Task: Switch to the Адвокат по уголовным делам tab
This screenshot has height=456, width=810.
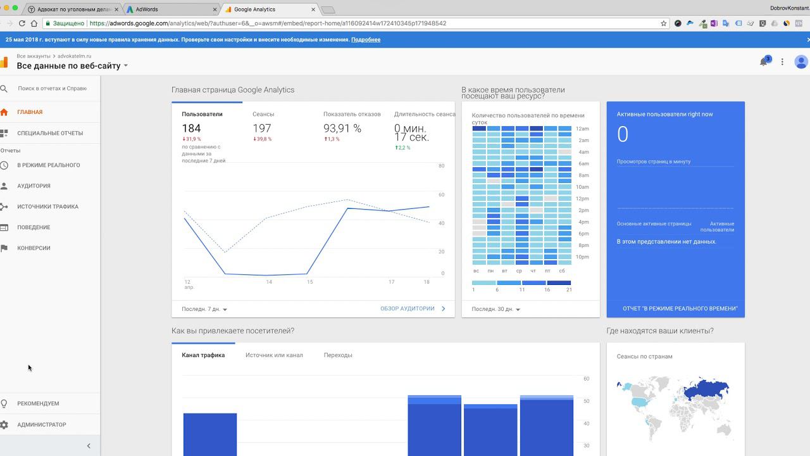Action: pos(73,9)
